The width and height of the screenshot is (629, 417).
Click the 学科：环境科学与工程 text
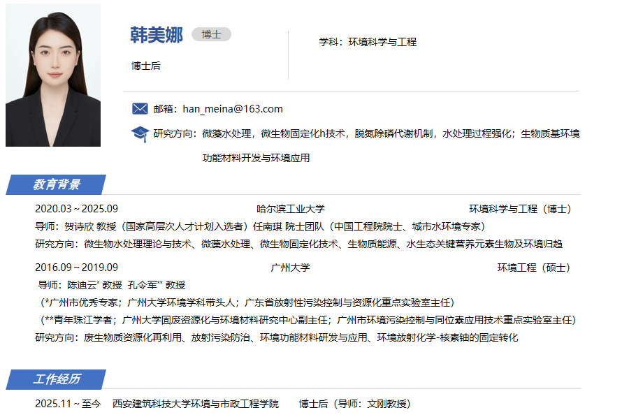pos(368,42)
